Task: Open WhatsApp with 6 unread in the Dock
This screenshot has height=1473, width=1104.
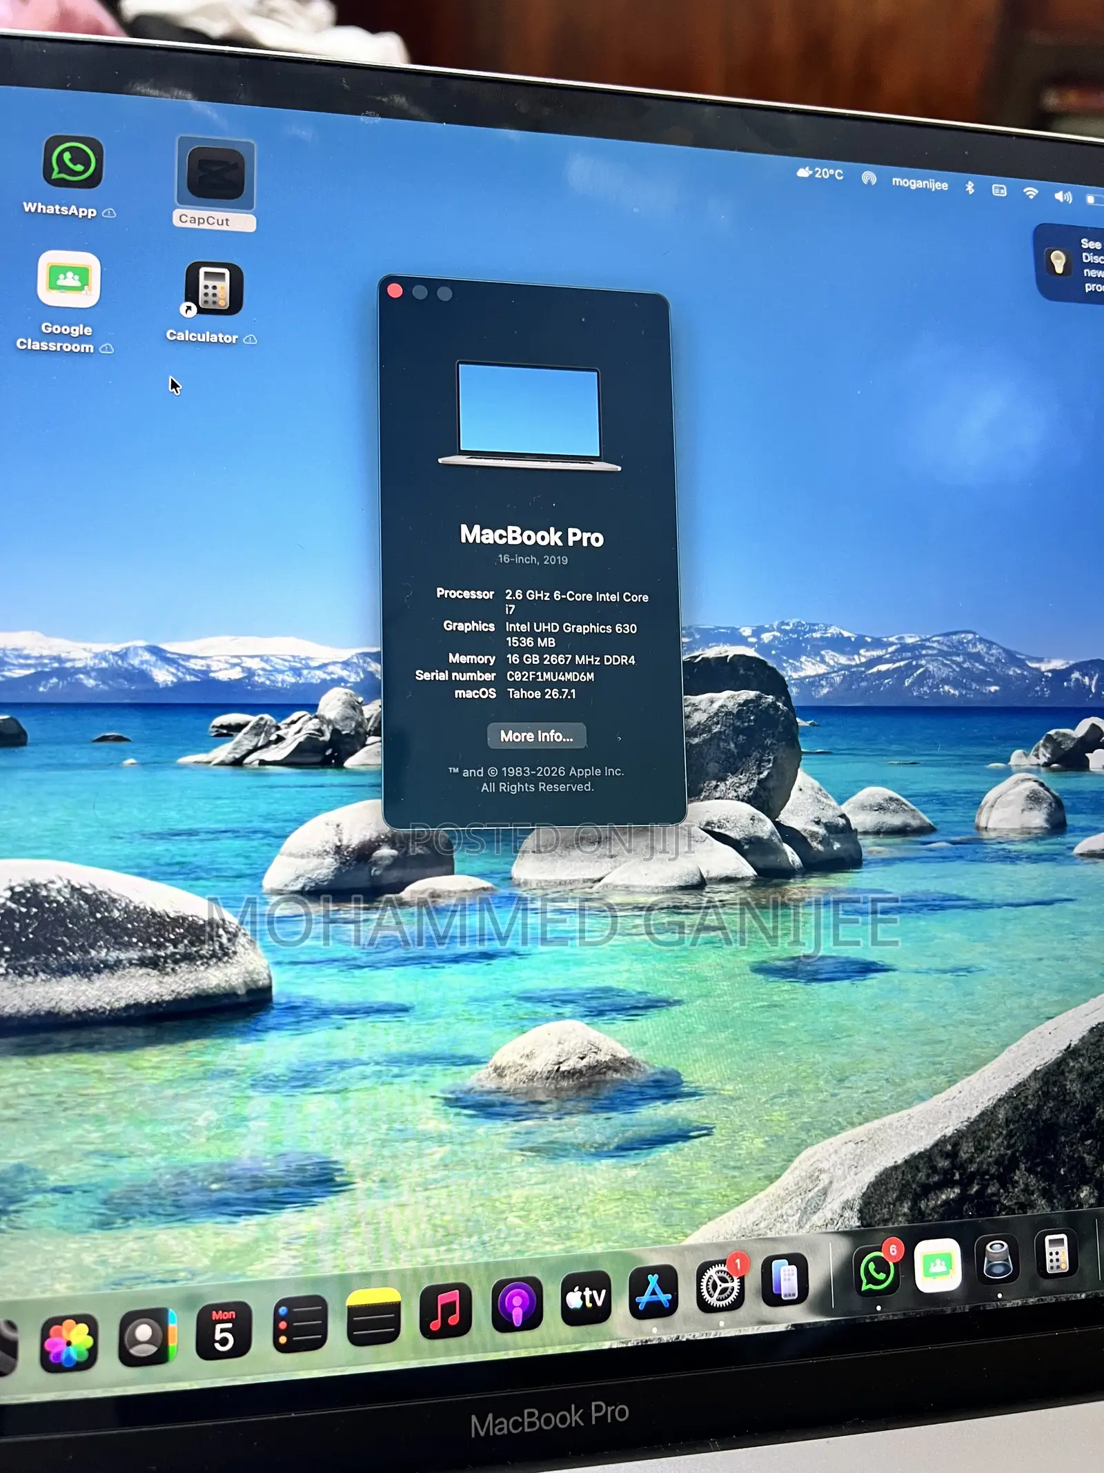Action: 876,1270
